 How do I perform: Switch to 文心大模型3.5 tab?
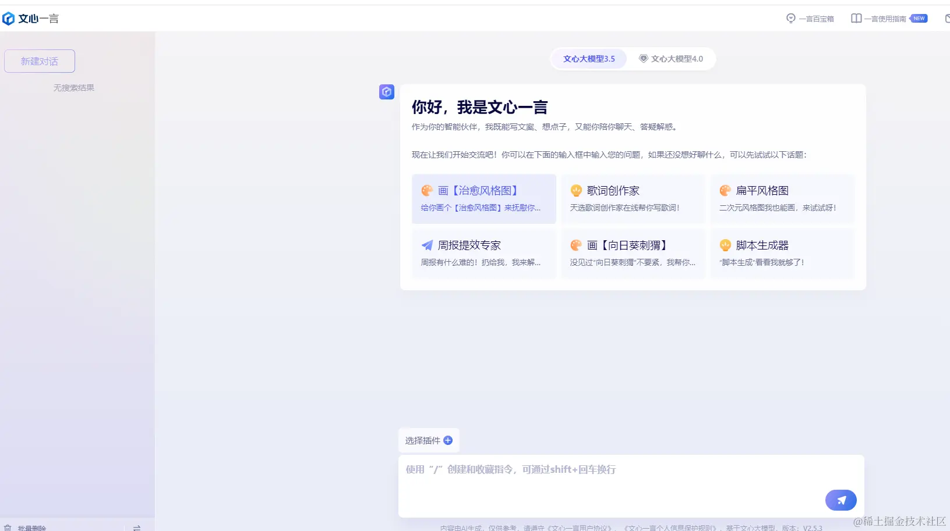tap(589, 59)
